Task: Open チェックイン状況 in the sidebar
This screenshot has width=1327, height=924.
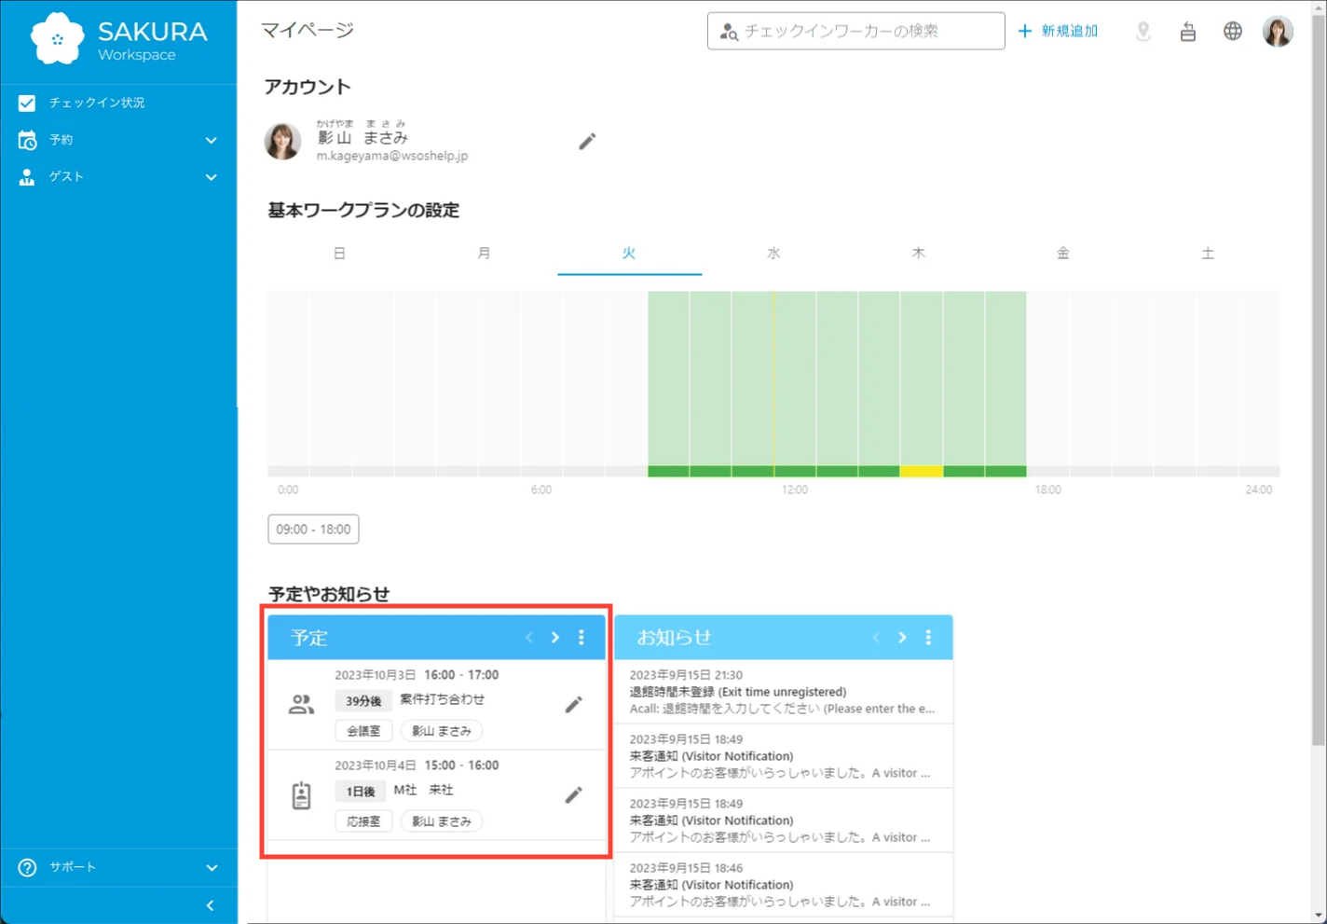Action: coord(97,103)
